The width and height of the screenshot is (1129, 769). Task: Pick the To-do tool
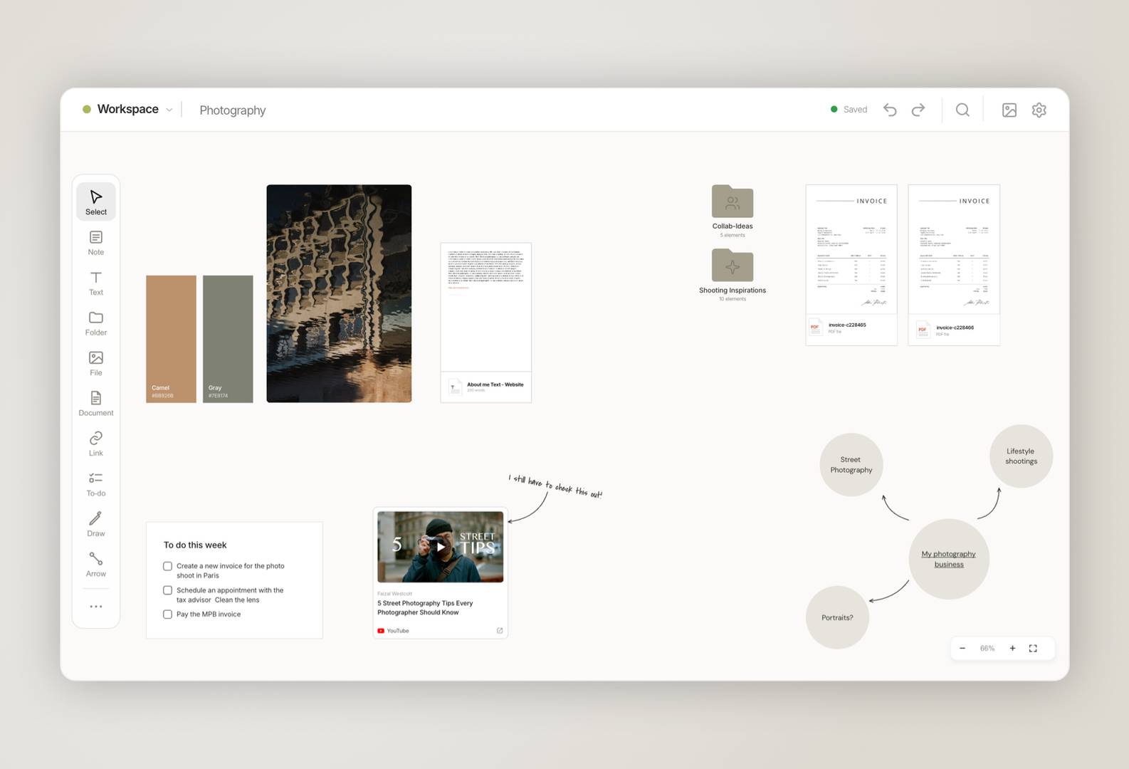[96, 484]
